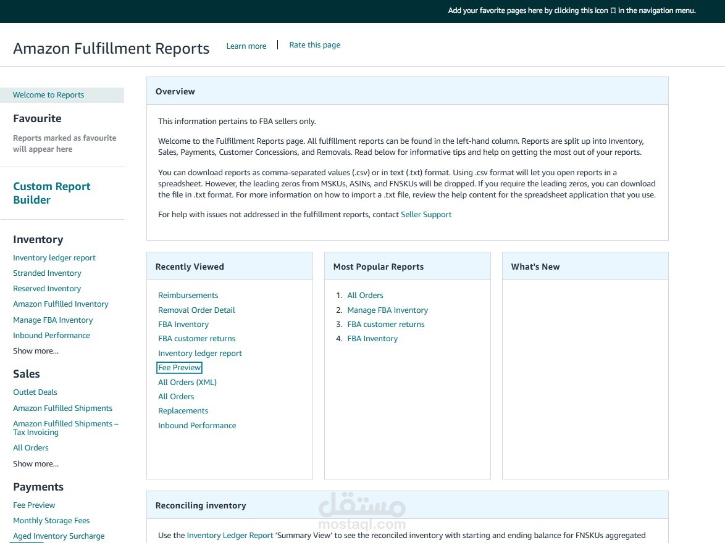725x543 pixels.
Task: Open Custom Report Builder
Action: coord(52,193)
